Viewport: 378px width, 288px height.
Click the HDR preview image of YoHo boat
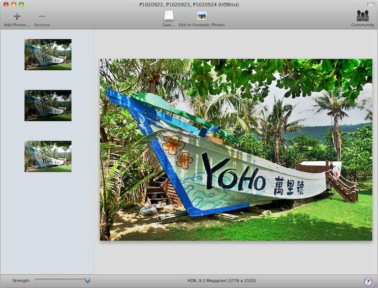pyautogui.click(x=236, y=150)
